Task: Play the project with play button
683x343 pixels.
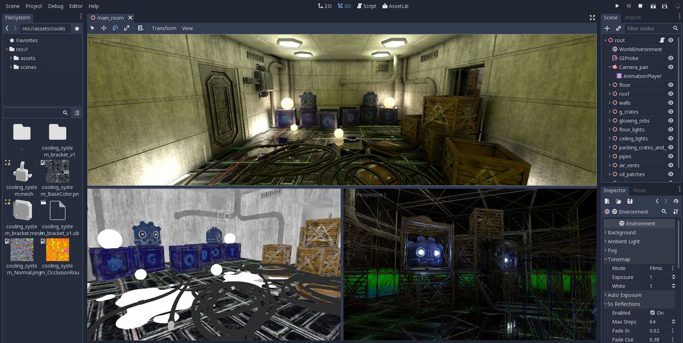Action: 617,6
